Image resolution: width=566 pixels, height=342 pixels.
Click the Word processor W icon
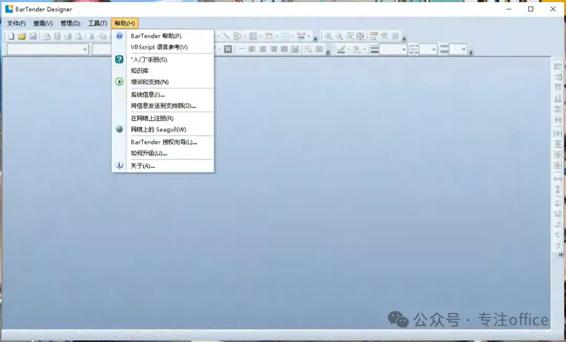228,49
